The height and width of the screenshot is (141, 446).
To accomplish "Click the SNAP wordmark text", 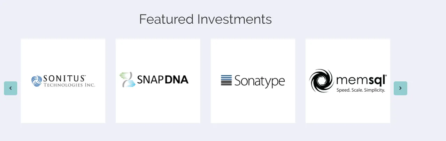I will click(x=150, y=80).
